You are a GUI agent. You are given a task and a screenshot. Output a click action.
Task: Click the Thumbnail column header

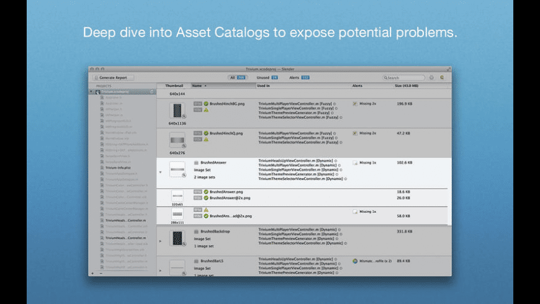[174, 86]
